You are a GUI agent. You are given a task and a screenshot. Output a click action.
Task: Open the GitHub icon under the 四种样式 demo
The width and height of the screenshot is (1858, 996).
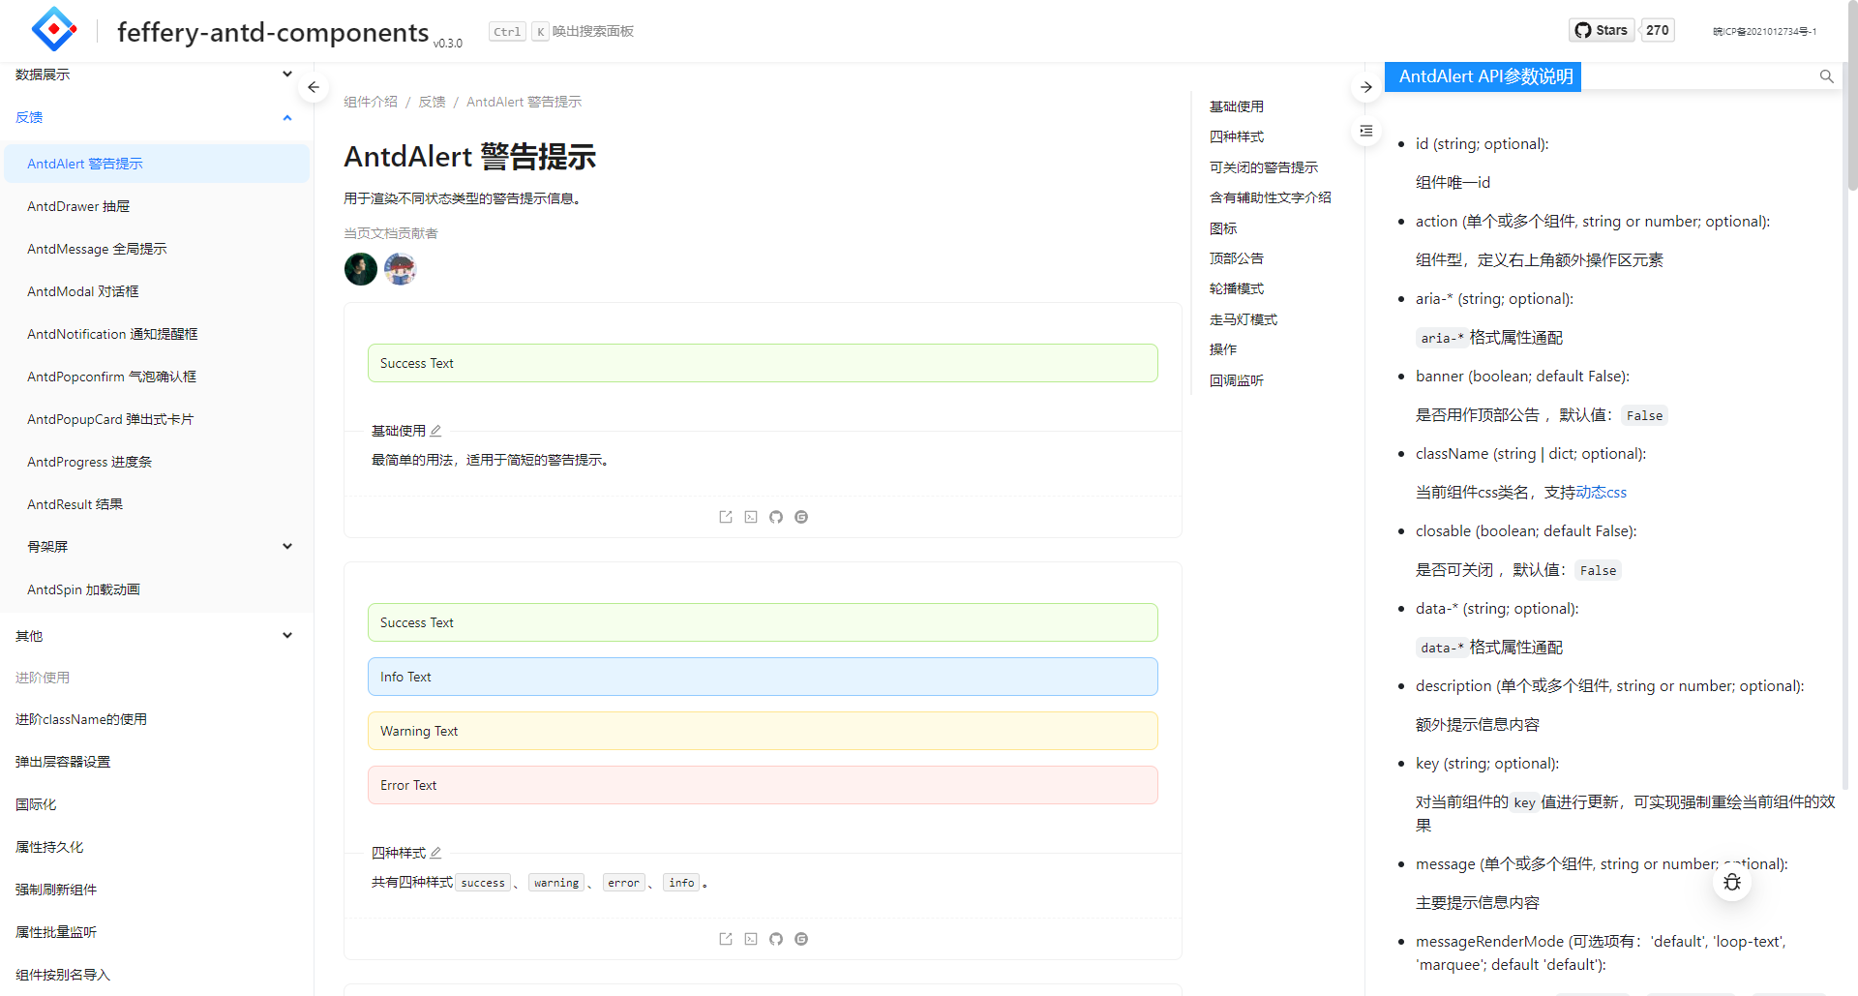pyautogui.click(x=776, y=939)
